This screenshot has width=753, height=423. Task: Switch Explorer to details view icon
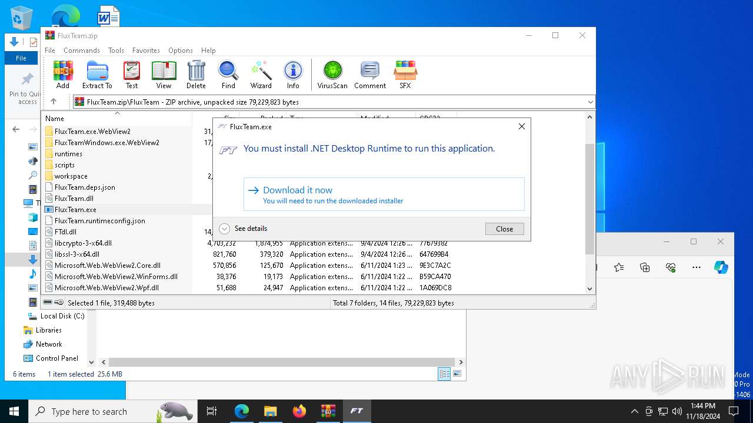444,374
